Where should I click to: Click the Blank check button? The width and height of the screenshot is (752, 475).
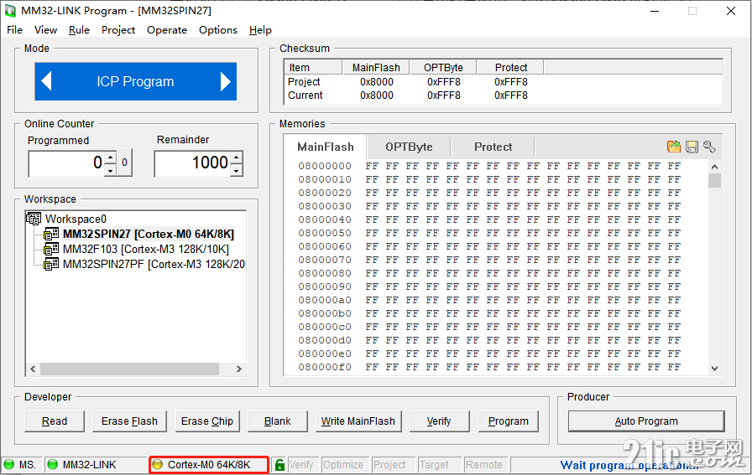click(277, 421)
